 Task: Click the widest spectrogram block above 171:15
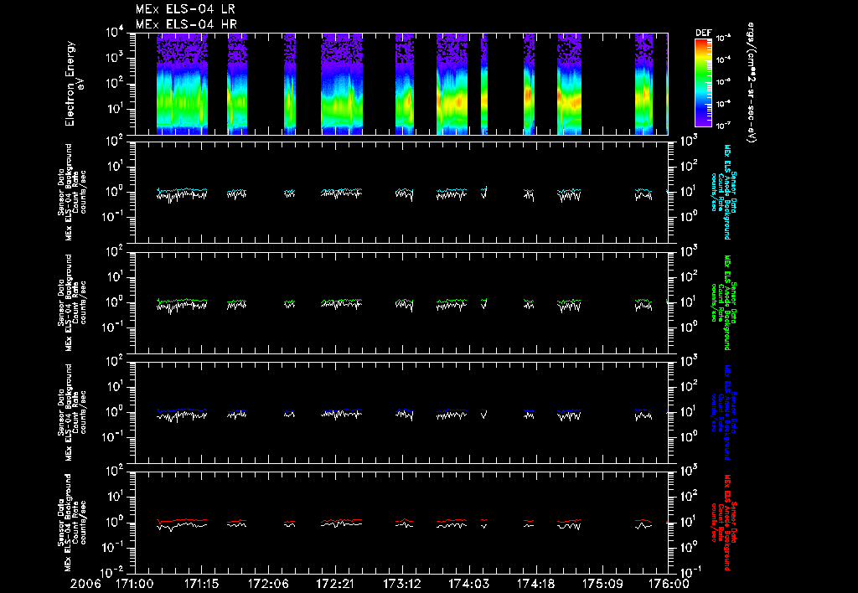tap(182, 84)
